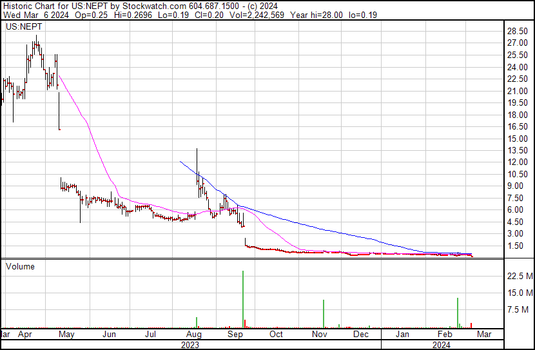Screen dimensions: 535x350
Task: Select the 13.50 price axis label
Action: pos(518,150)
